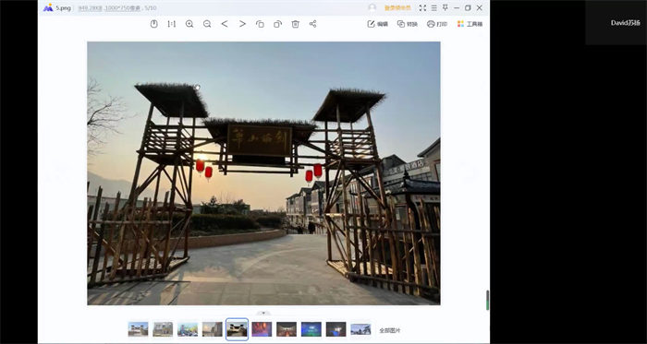Screen dimensions: 647x344
Task: Zoom in on the photo
Action: 189,24
